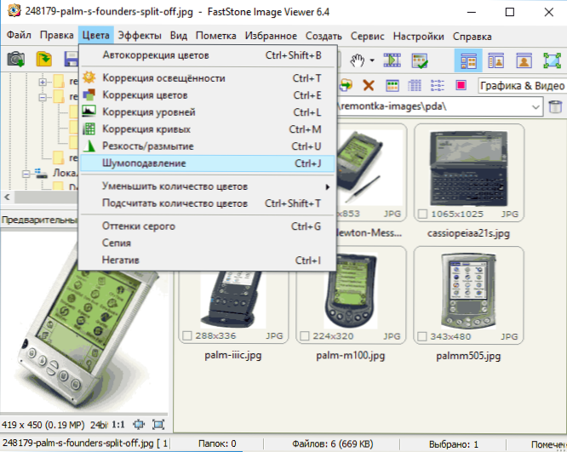567x452 pixels.
Task: Apply Негатив from the Цвета menu
Action: (208, 260)
